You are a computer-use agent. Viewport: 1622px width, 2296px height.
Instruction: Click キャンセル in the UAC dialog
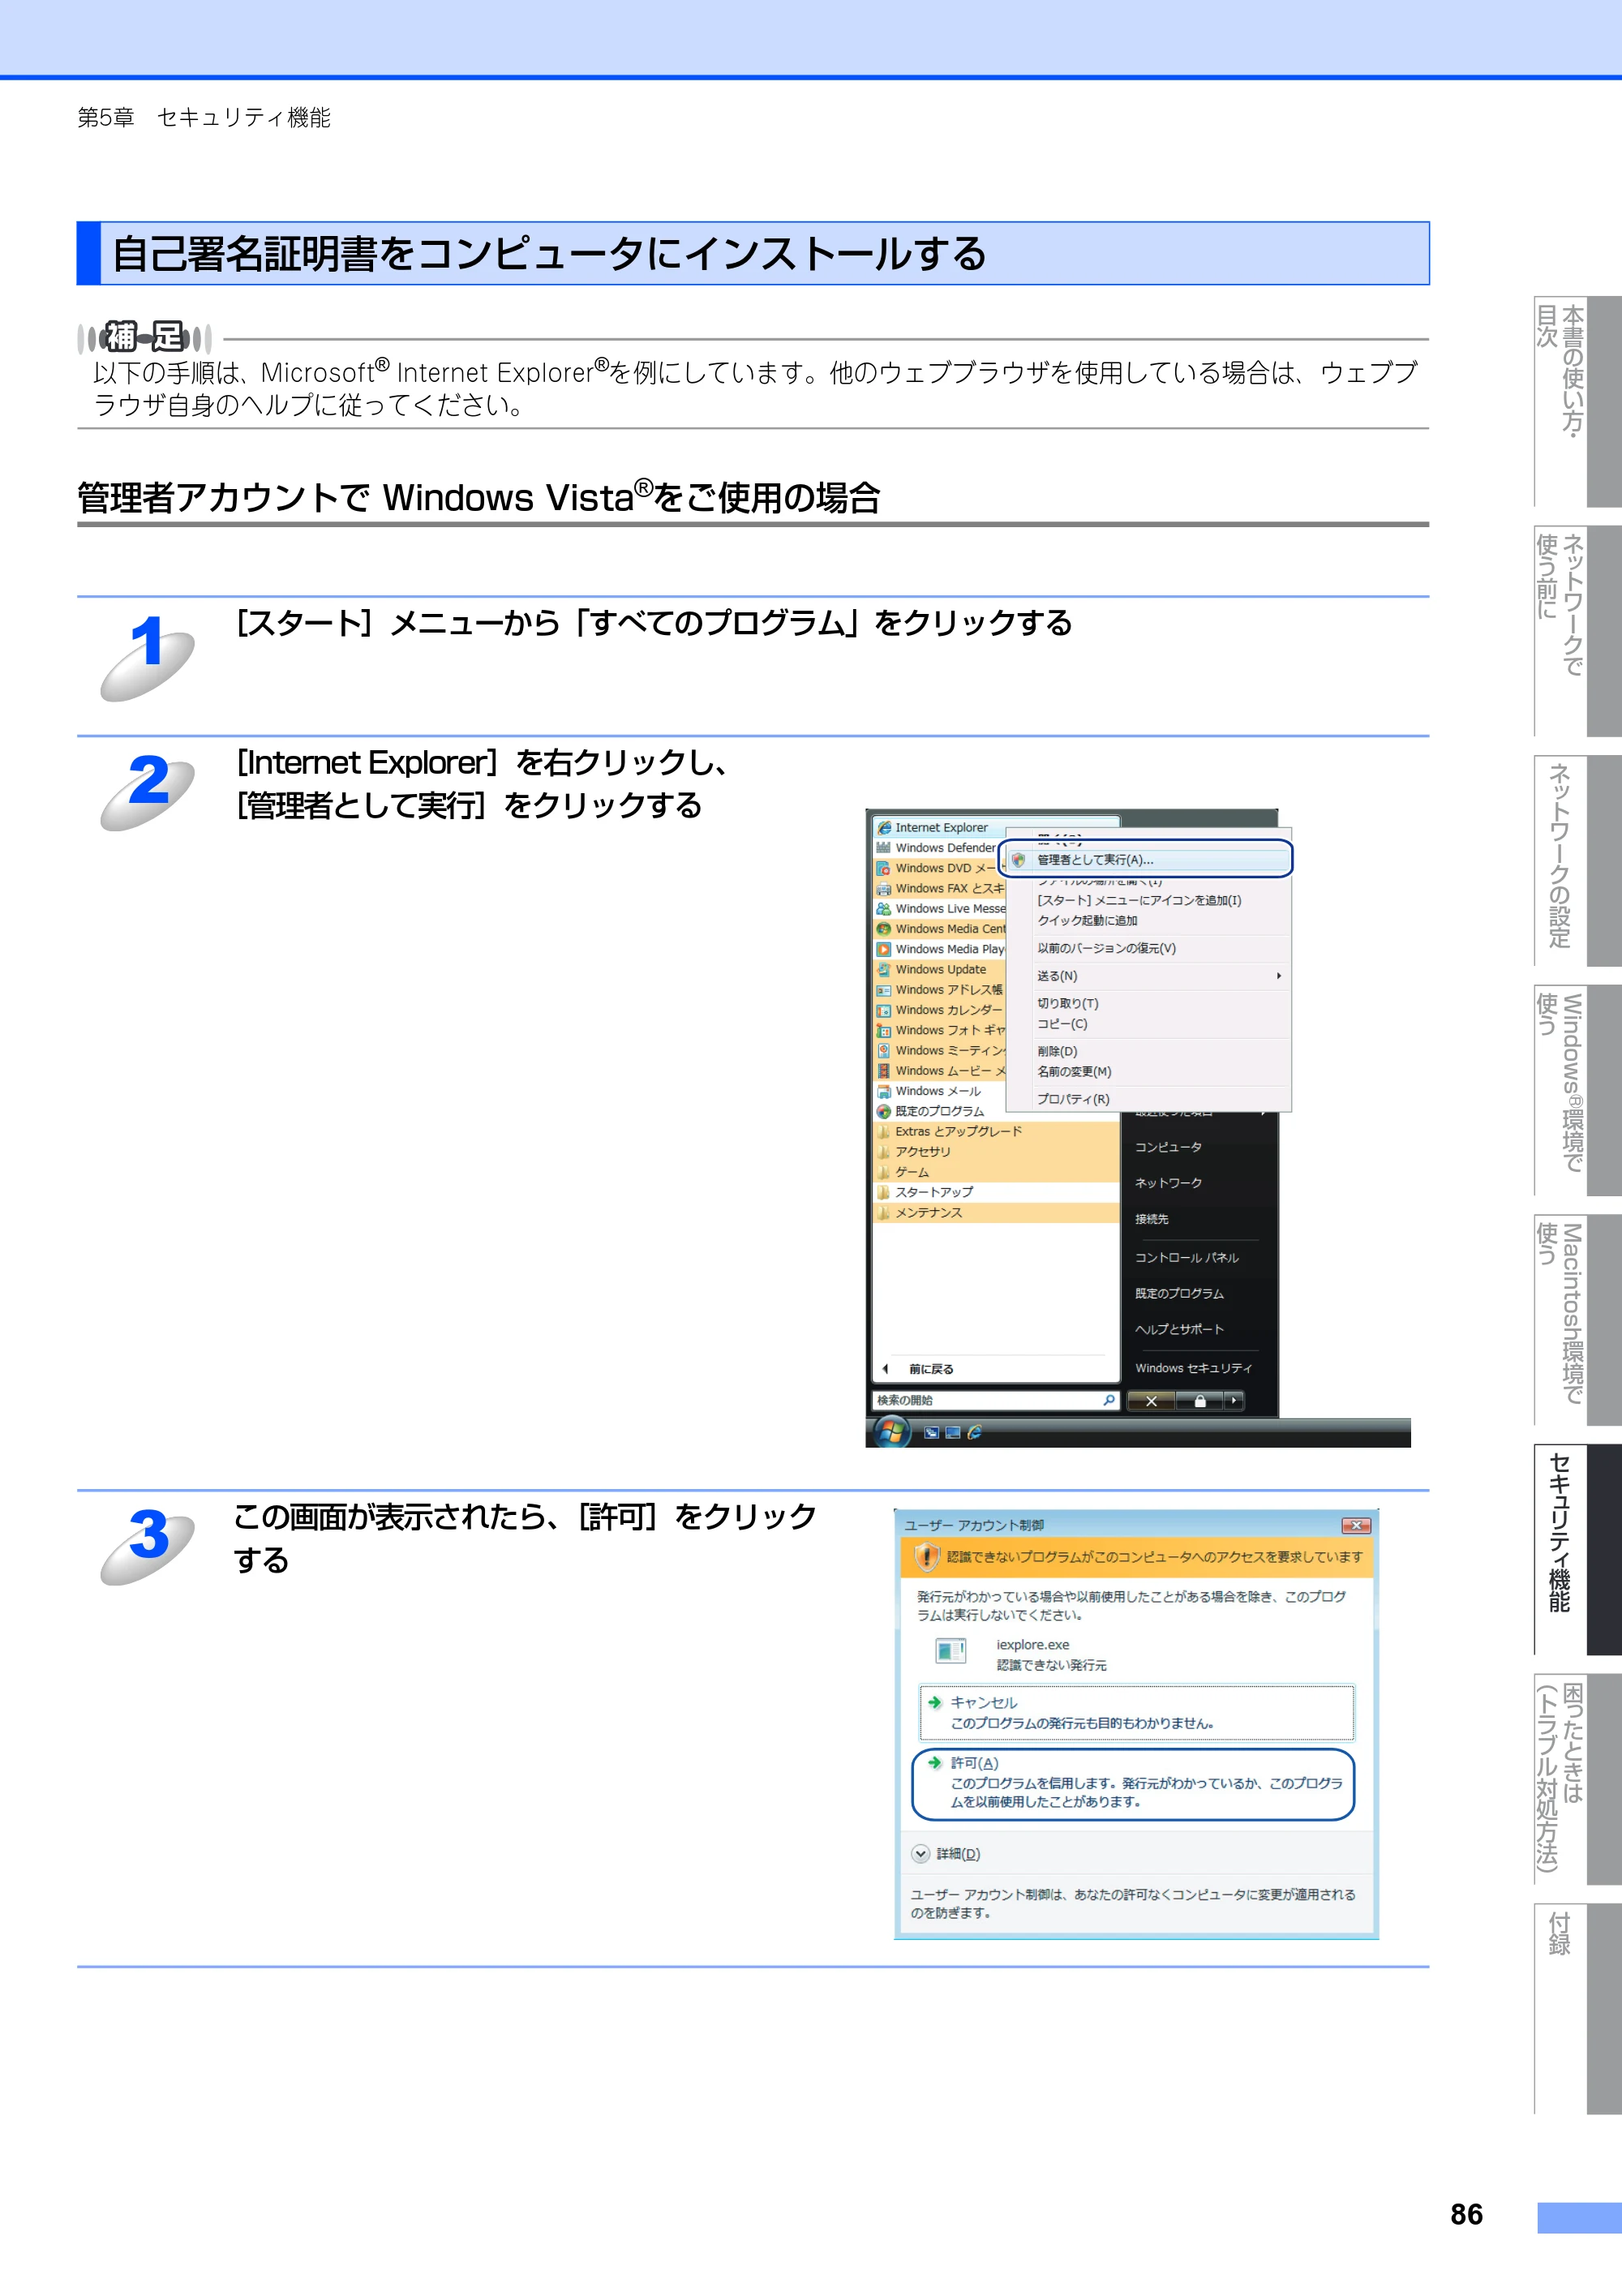click(1136, 1713)
